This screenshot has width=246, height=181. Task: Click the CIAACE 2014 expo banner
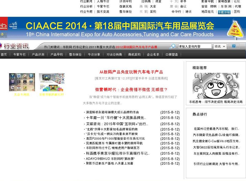pyautogui.click(x=123, y=28)
